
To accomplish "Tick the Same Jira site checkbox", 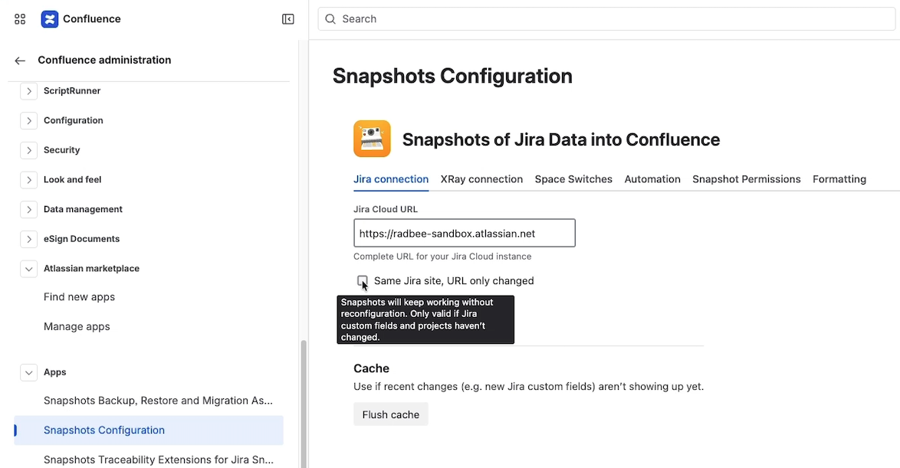I will pyautogui.click(x=362, y=280).
